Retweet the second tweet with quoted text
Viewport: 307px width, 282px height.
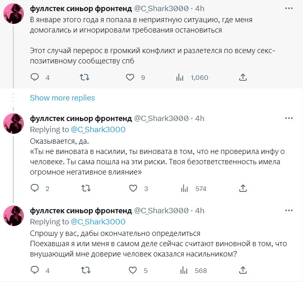click(x=86, y=189)
